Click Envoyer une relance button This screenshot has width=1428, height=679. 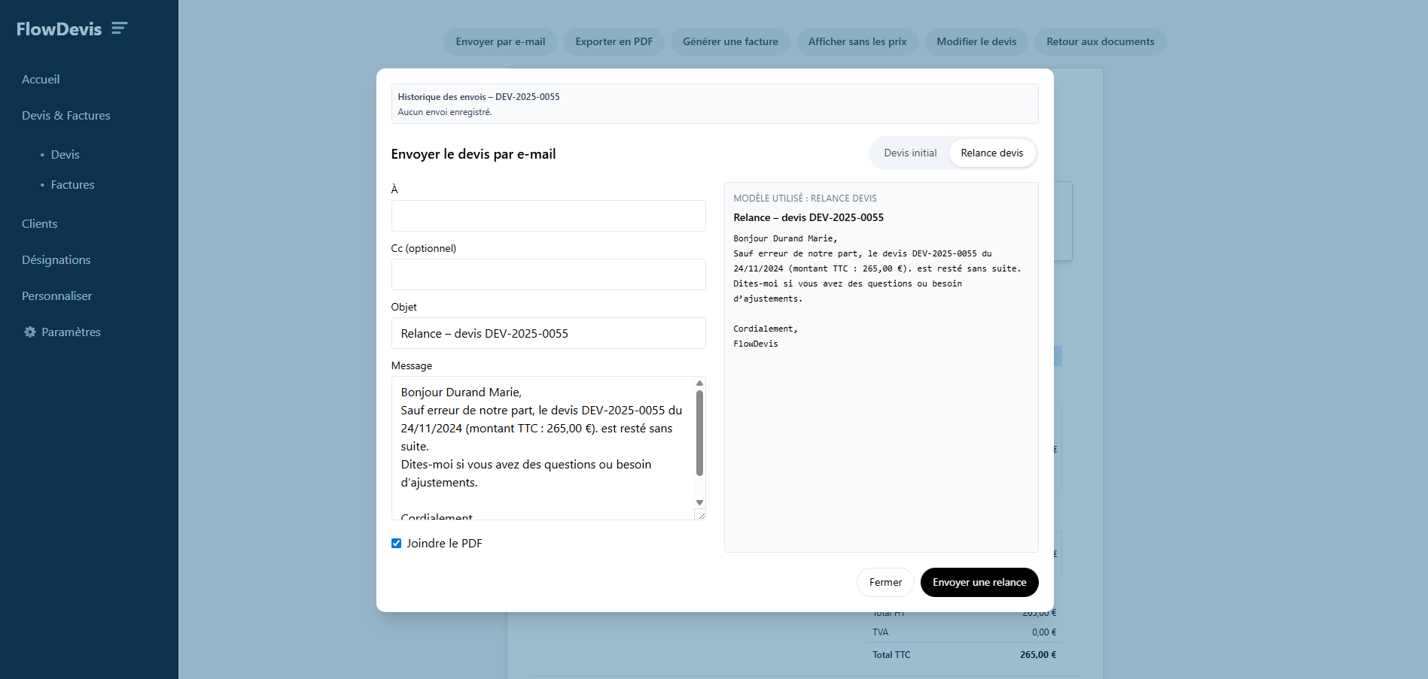(x=979, y=583)
